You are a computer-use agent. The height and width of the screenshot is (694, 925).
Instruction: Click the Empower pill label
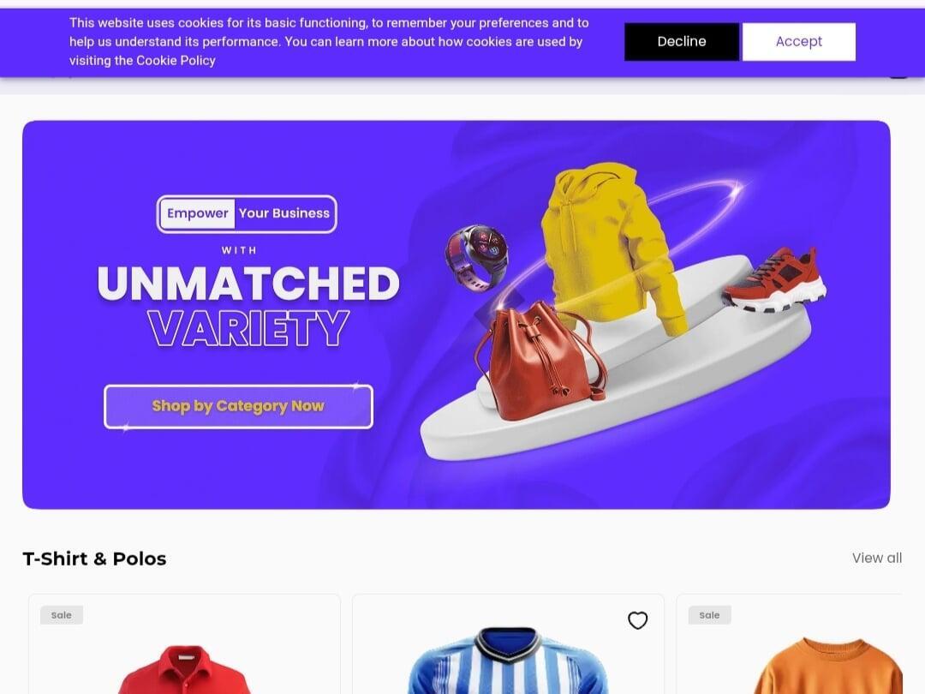pos(197,213)
